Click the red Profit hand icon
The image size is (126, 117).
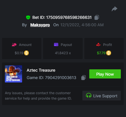pyautogui.click(x=98, y=45)
